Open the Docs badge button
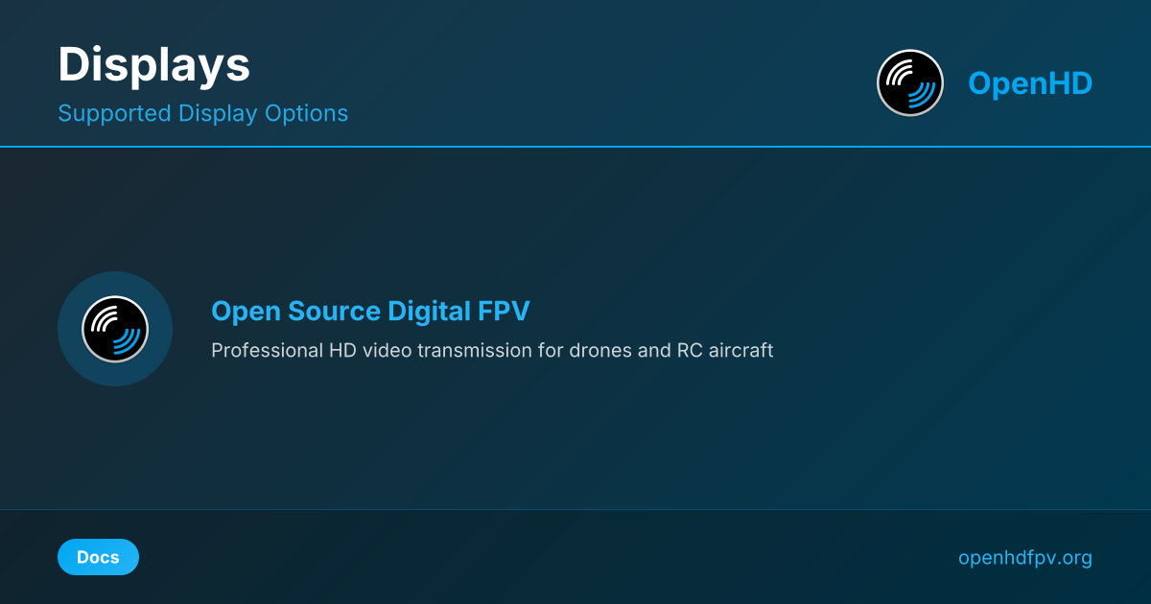 coord(98,557)
